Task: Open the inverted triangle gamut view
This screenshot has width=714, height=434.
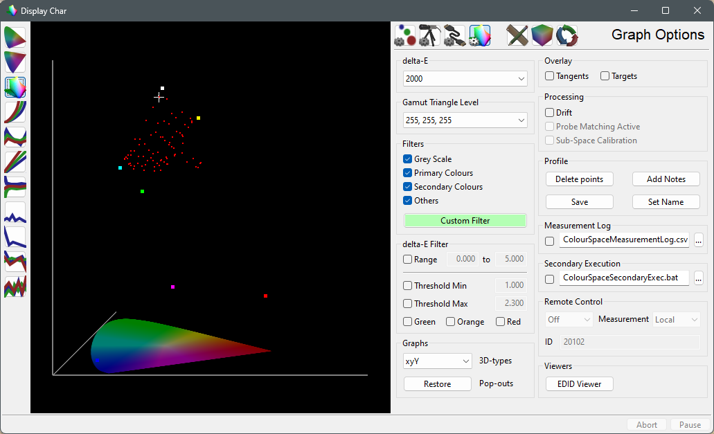Action: [x=14, y=62]
